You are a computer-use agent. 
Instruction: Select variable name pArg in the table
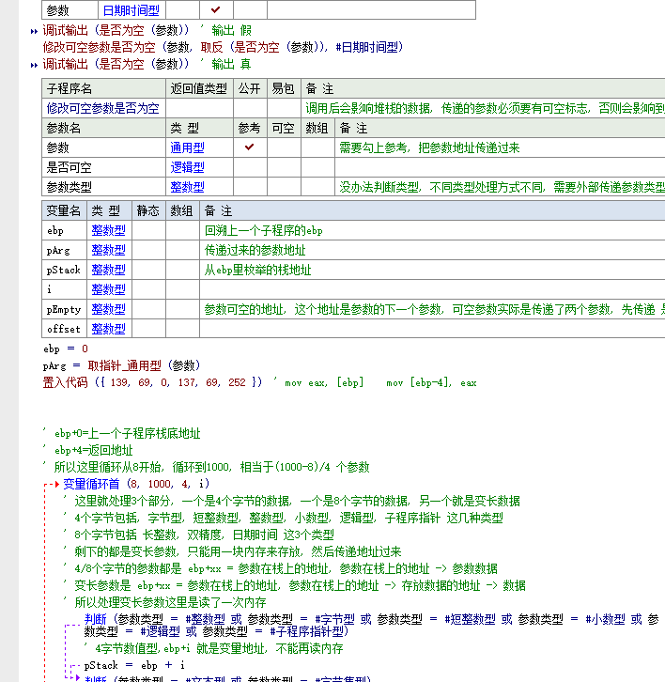pos(58,251)
